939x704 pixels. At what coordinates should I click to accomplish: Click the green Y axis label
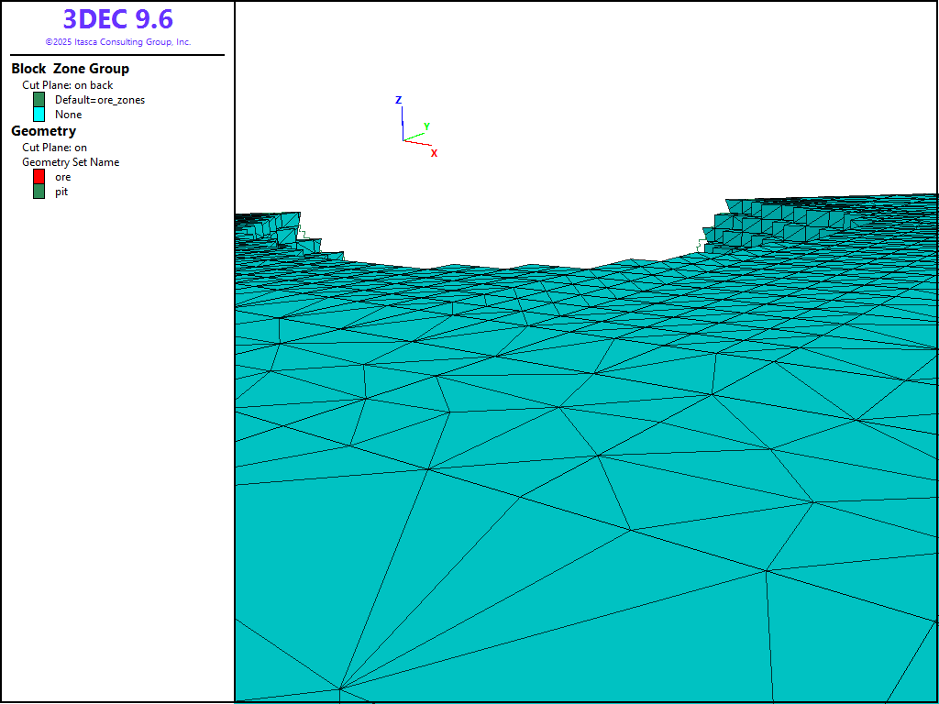pyautogui.click(x=426, y=126)
